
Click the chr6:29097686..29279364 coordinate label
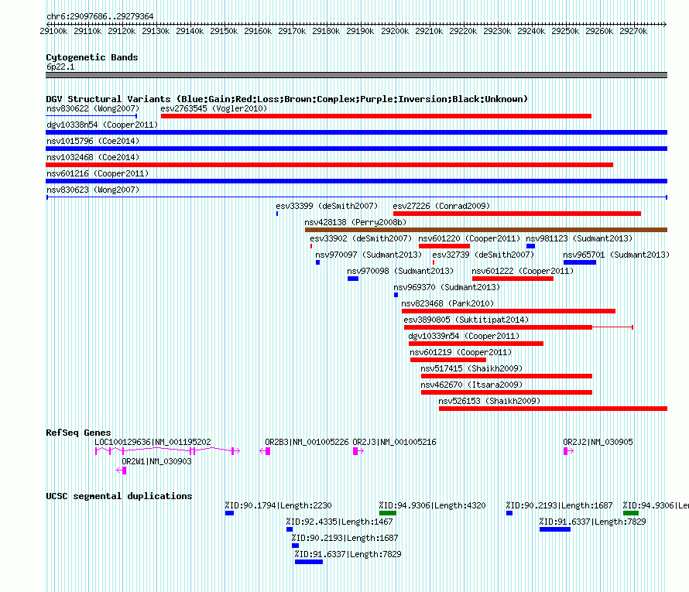click(100, 16)
